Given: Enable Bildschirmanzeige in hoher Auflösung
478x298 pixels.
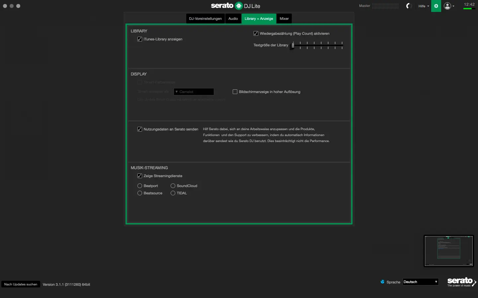Looking at the screenshot, I should point(235,92).
